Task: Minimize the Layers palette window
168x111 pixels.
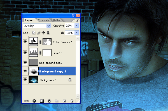Action: coord(73,16)
